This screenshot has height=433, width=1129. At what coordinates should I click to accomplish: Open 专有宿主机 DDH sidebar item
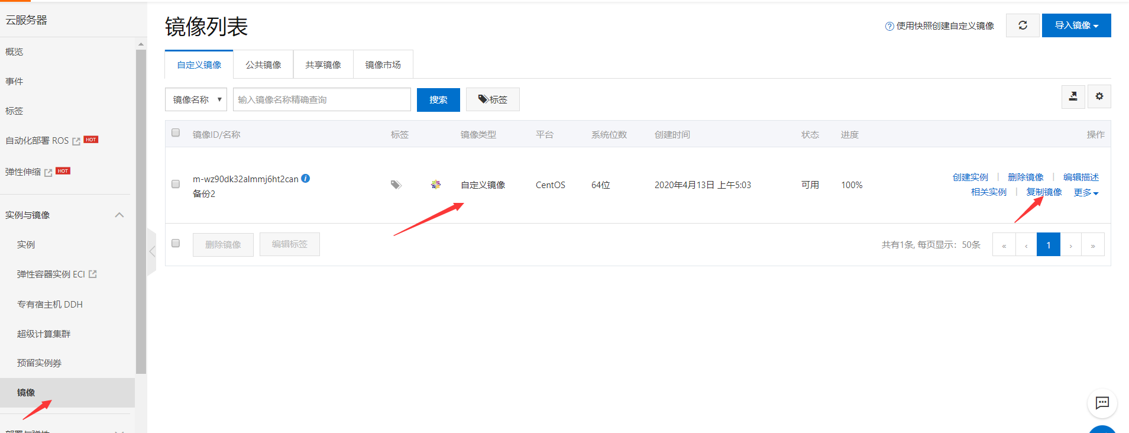coord(50,304)
